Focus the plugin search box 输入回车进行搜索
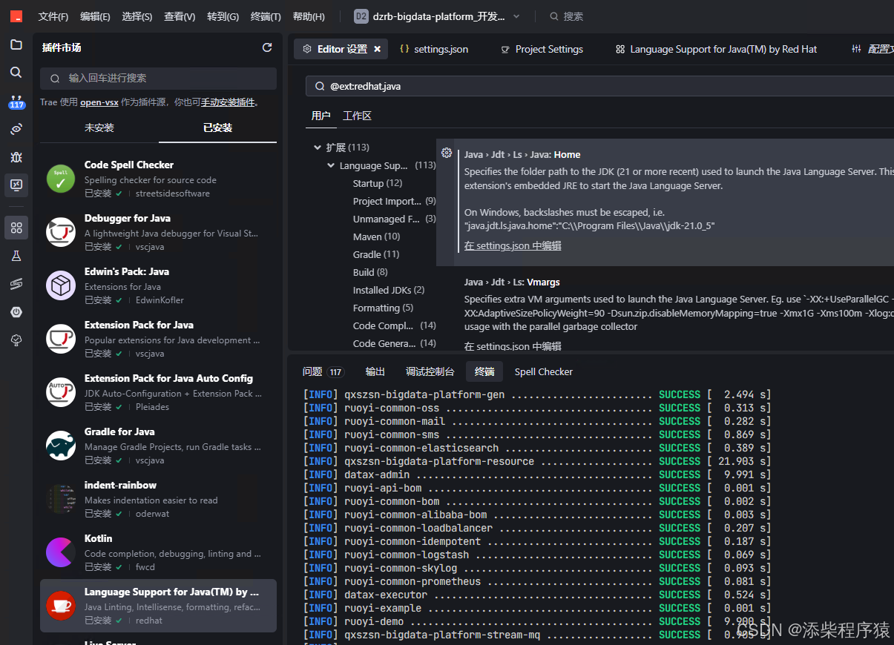The image size is (894, 645). tap(158, 78)
